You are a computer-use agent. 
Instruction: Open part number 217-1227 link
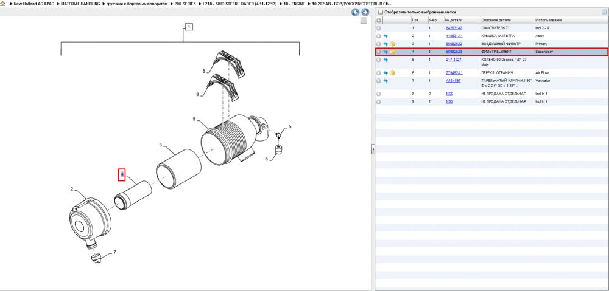tap(453, 60)
